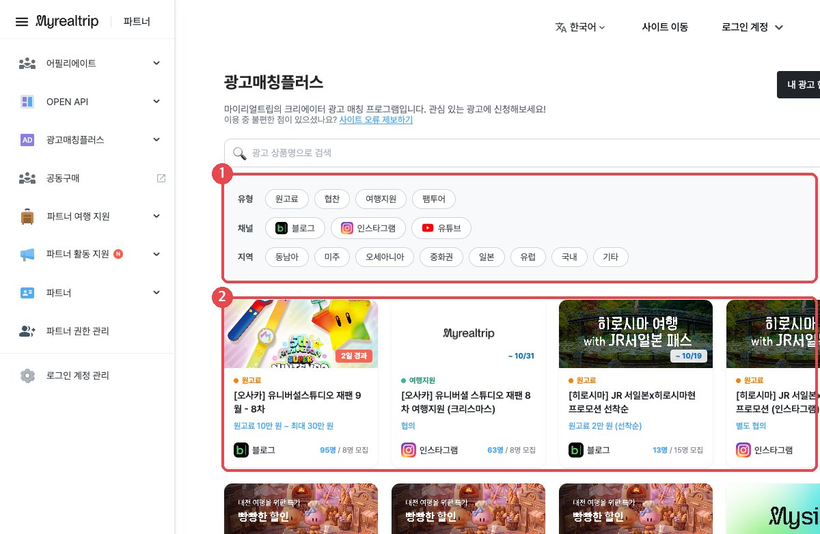Image resolution: width=820 pixels, height=534 pixels.
Task: Click the 파트너 권한 관리 user icon
Action: 27,331
